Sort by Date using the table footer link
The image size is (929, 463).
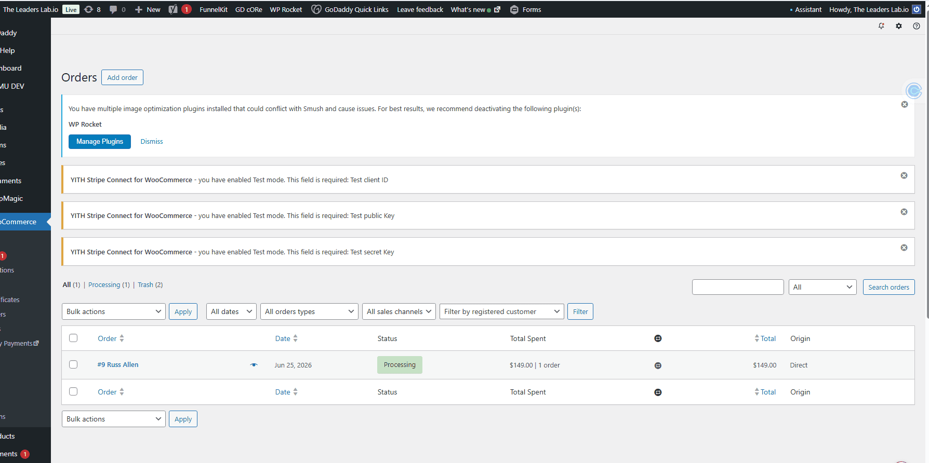click(x=283, y=392)
